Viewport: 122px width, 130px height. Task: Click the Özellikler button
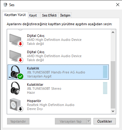coord(105,121)
